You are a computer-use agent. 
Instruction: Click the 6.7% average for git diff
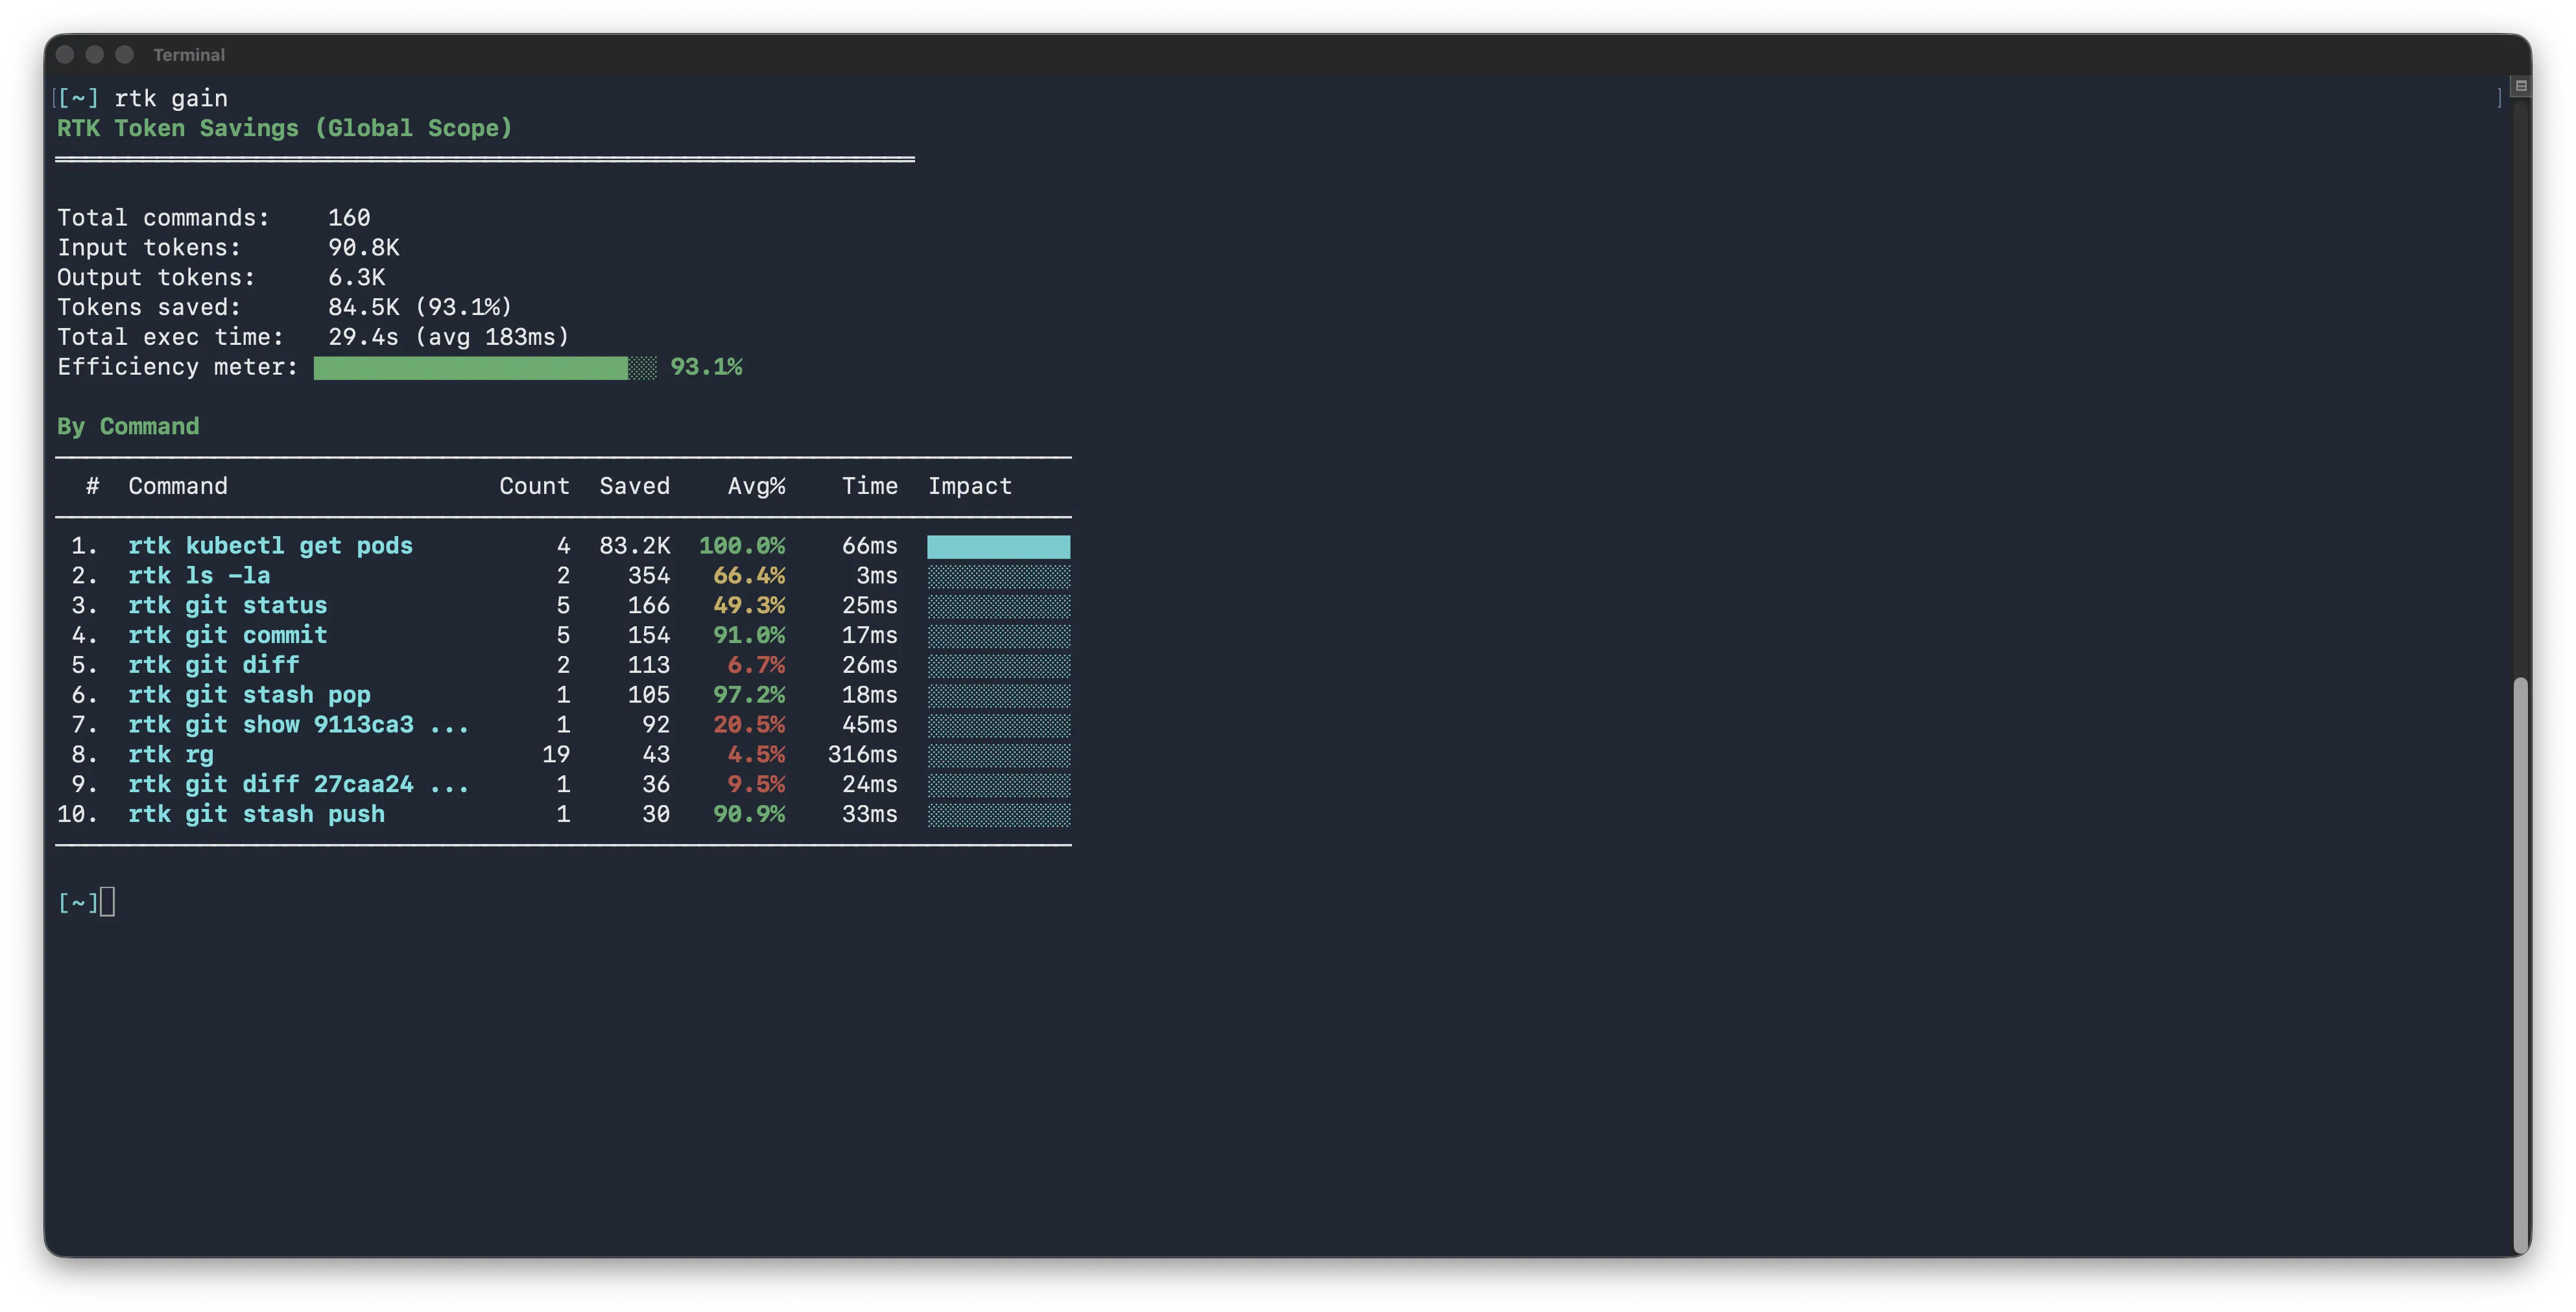point(756,666)
